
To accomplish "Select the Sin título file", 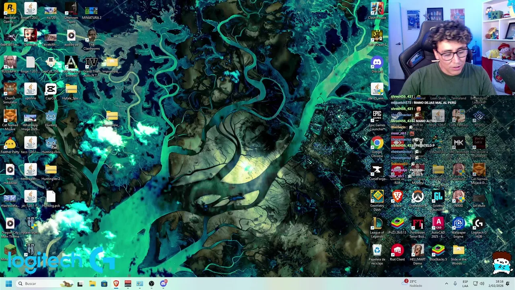I will [479, 199].
